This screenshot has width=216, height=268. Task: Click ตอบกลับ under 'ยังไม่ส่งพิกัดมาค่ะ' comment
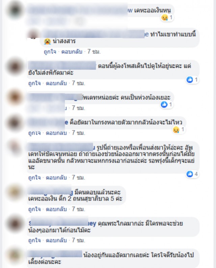point(56,83)
